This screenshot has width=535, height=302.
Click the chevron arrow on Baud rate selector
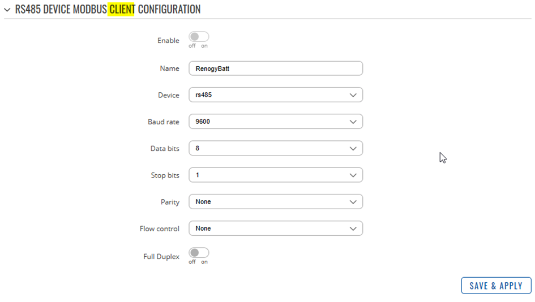click(x=353, y=122)
